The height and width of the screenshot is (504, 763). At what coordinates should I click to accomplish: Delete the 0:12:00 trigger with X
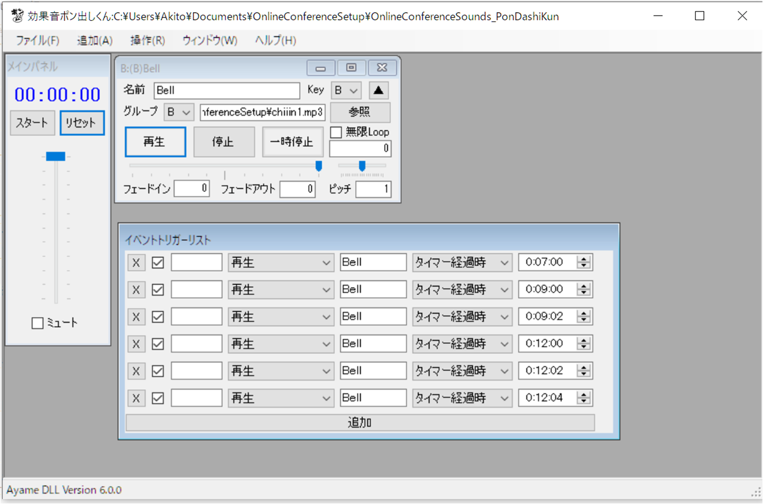137,344
